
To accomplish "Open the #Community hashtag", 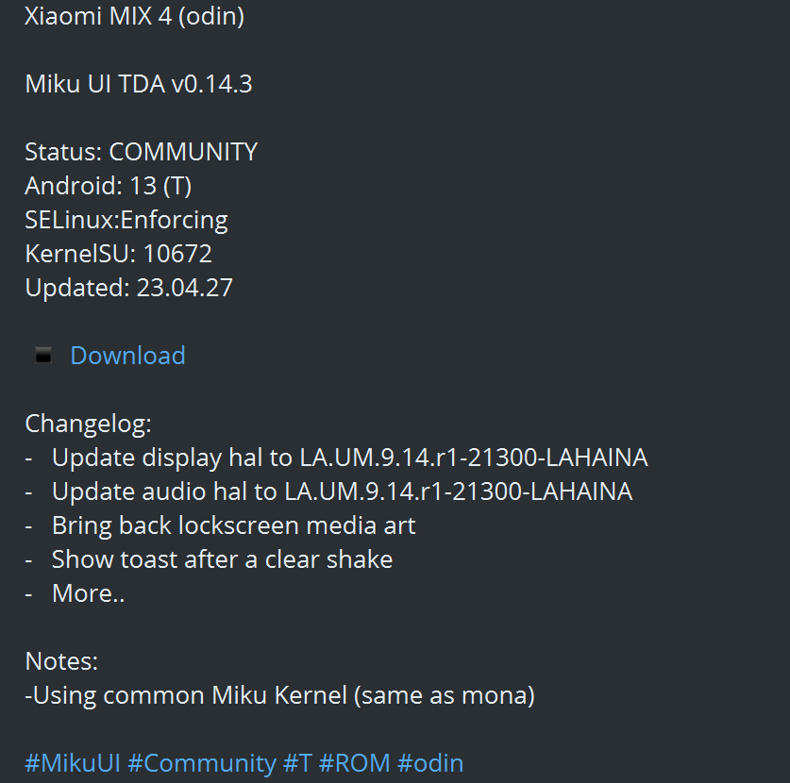I will pyautogui.click(x=202, y=763).
